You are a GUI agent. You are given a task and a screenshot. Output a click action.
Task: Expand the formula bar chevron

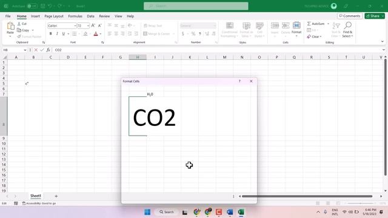383,50
